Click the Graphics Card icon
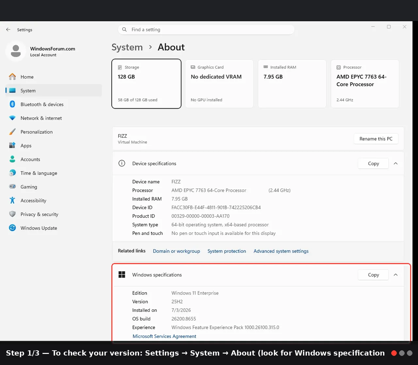 [x=193, y=67]
